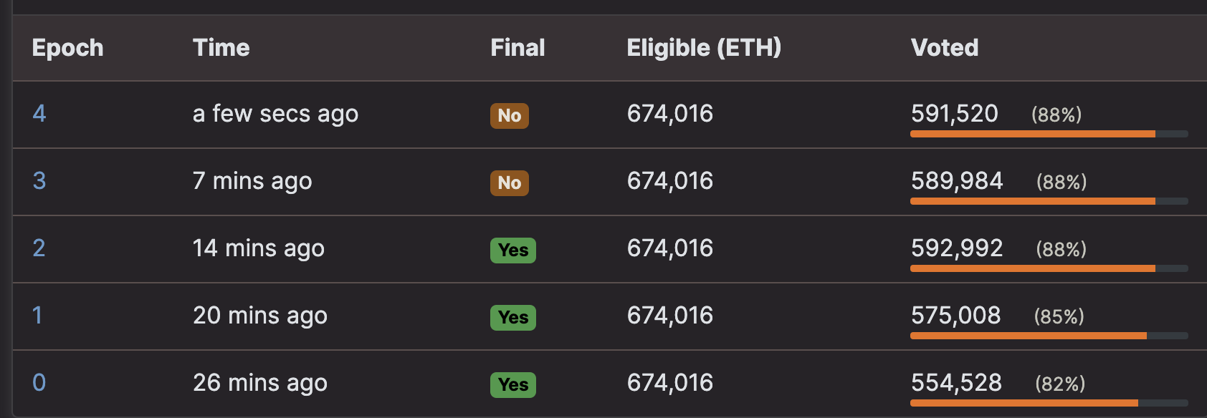
Task: Click the Yes badge for epoch 0
Action: [x=513, y=385]
